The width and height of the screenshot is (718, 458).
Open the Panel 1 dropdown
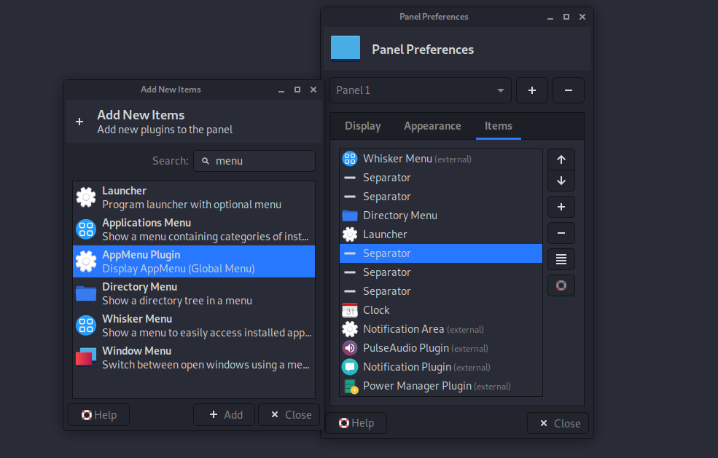point(421,90)
